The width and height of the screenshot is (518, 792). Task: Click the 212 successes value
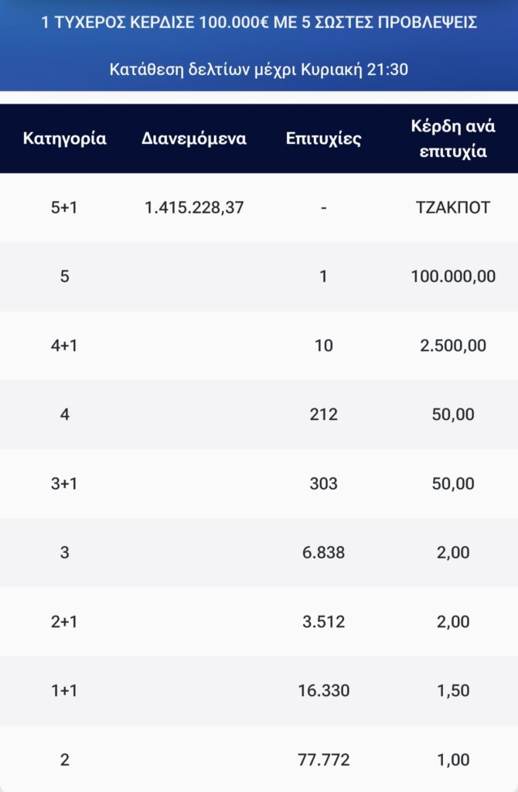tap(324, 415)
